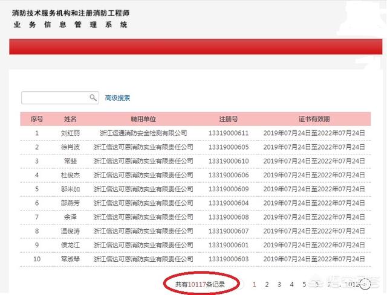The height and width of the screenshot is (295, 387).
Task: Click the validity date in row 4
Action: 314,175
